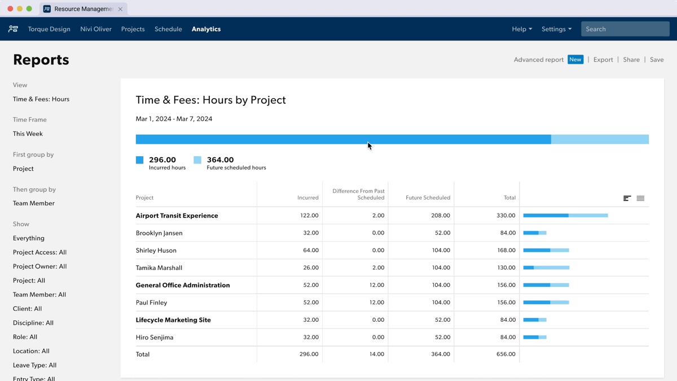Click Airport Transit Experience row bar chart
The image size is (677, 381).
pos(565,215)
